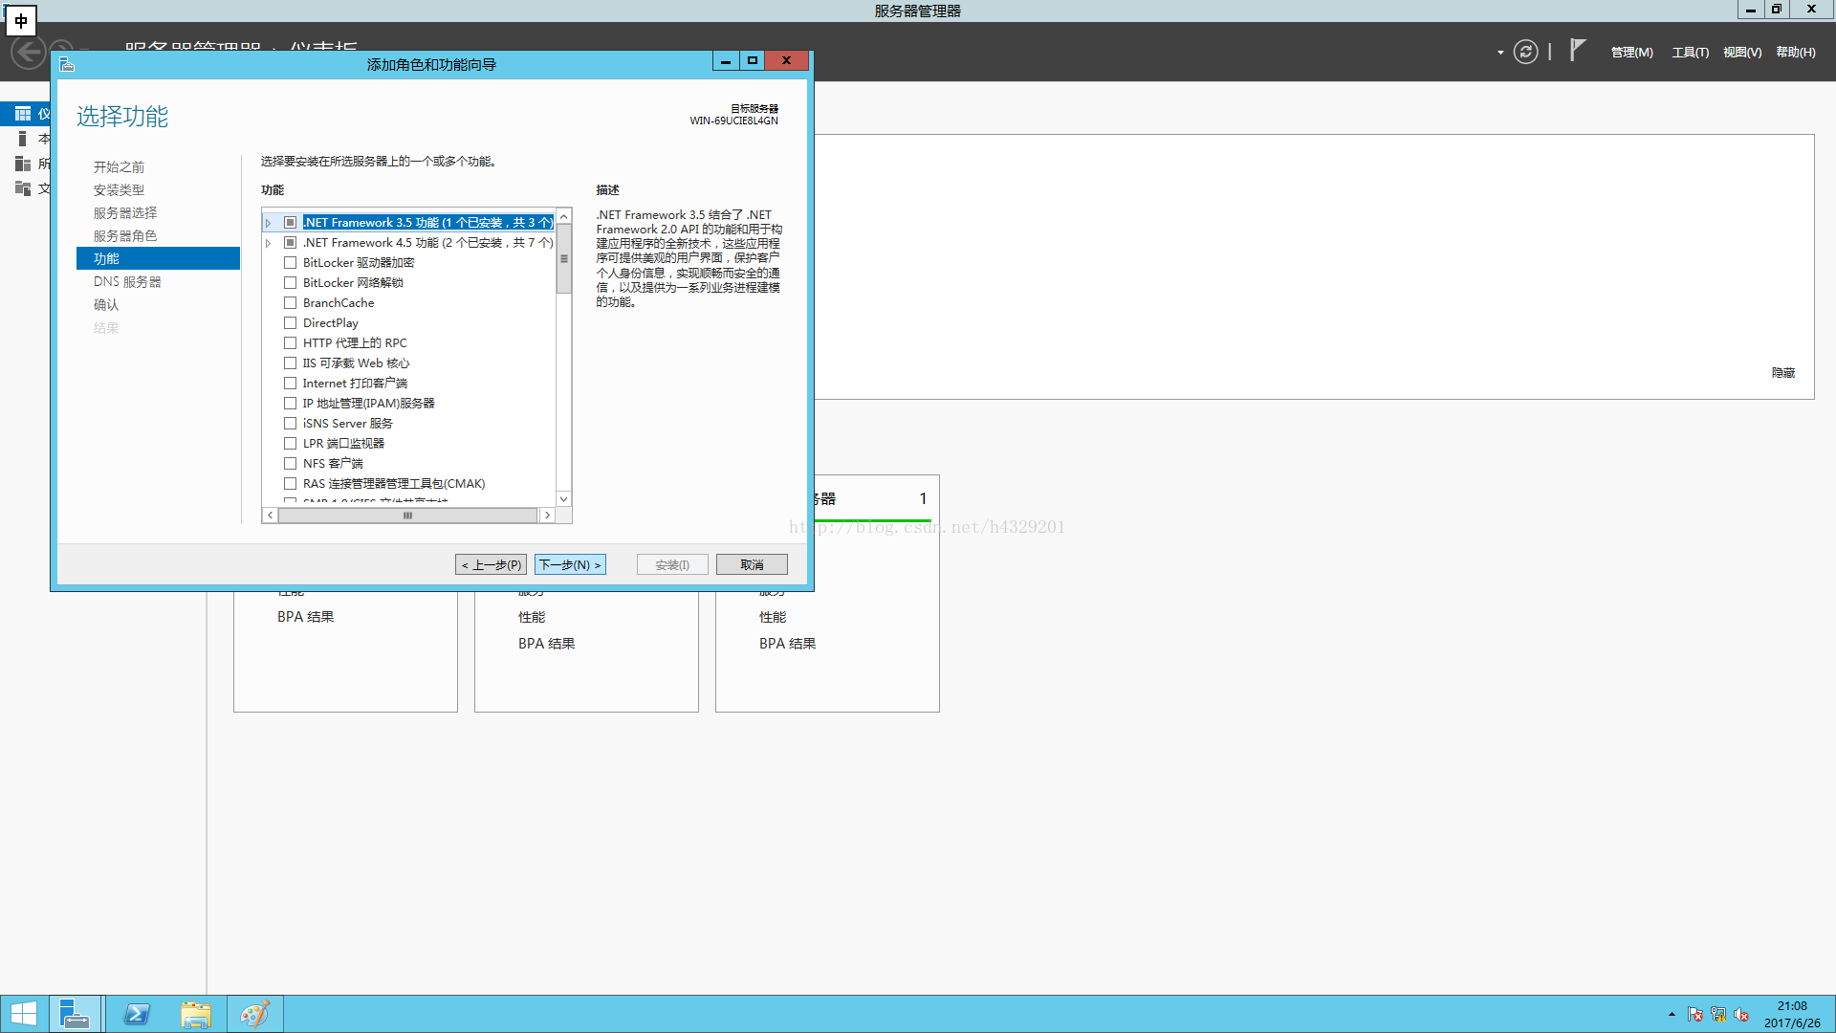Screen dimensions: 1836x1033
Task: Click the wizard title bar icon
Action: (x=66, y=64)
